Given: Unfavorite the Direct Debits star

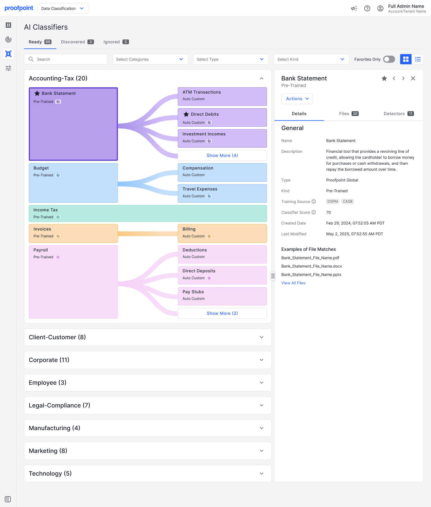Looking at the screenshot, I should pyautogui.click(x=186, y=114).
